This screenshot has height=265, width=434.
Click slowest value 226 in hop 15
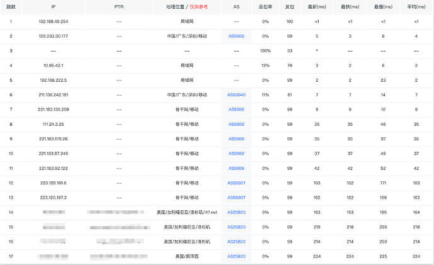click(383, 227)
